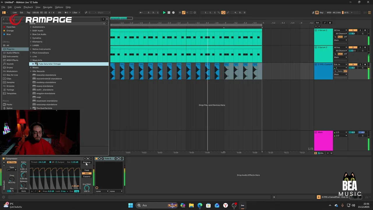Toggle the Compressor device activator
The width and height of the screenshot is (373, 210).
[x=3, y=158]
